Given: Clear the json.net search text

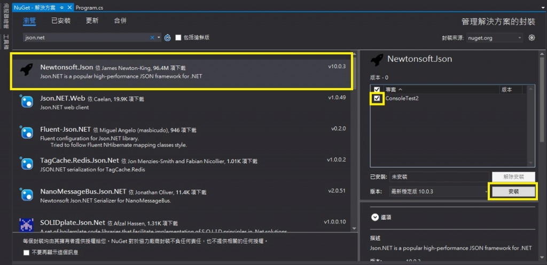Looking at the screenshot, I should pyautogui.click(x=152, y=38).
